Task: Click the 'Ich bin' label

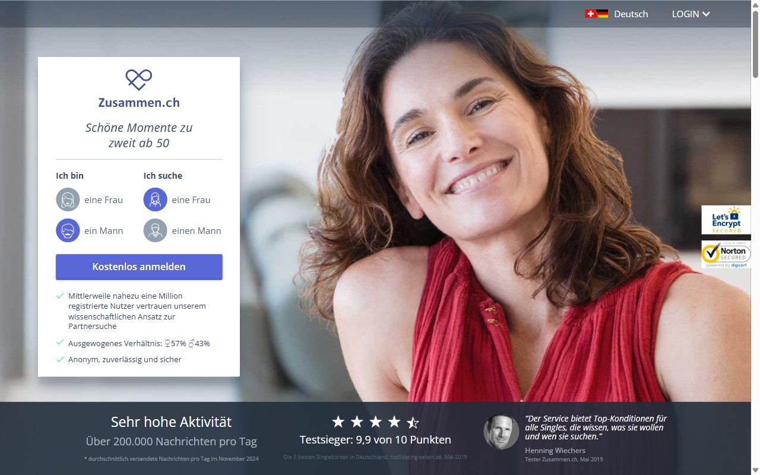Action: click(x=70, y=176)
